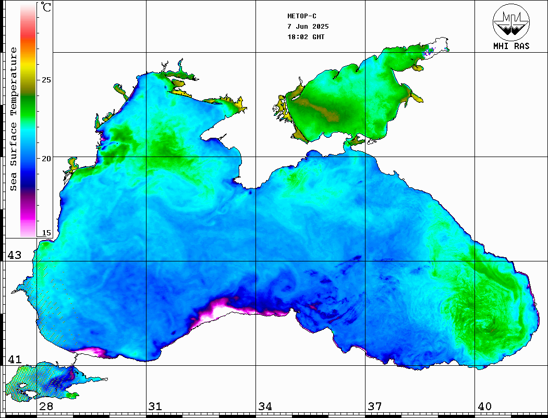
Task: Click the MHI RAS logo emblem
Action: [x=511, y=22]
